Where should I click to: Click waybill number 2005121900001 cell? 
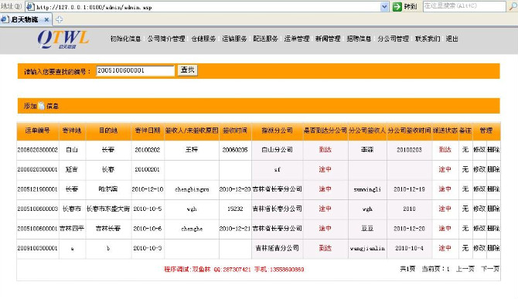pyautogui.click(x=38, y=189)
